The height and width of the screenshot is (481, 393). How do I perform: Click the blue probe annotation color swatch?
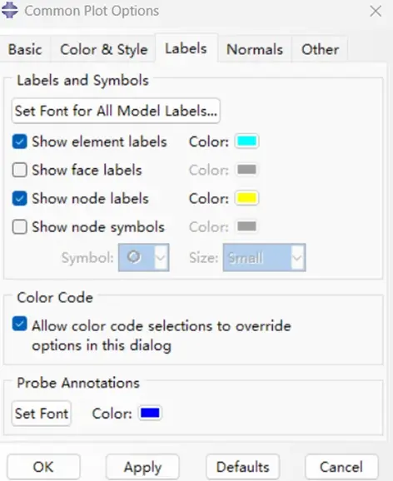pyautogui.click(x=150, y=413)
